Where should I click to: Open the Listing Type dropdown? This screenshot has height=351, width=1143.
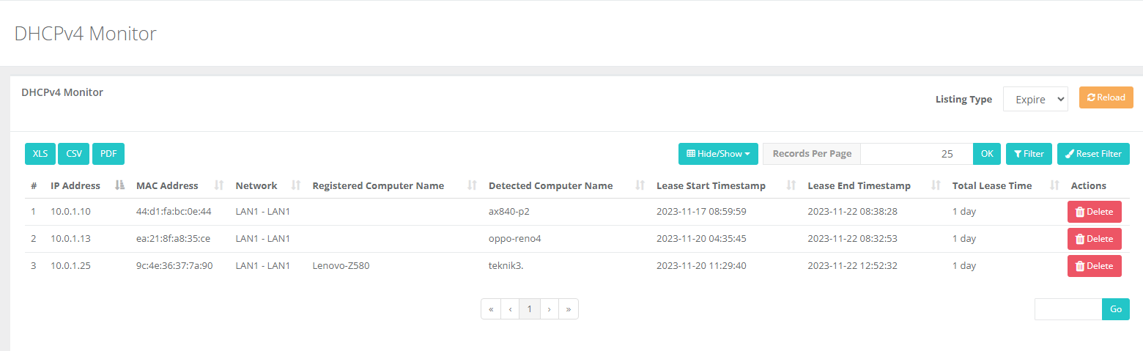pos(1035,100)
